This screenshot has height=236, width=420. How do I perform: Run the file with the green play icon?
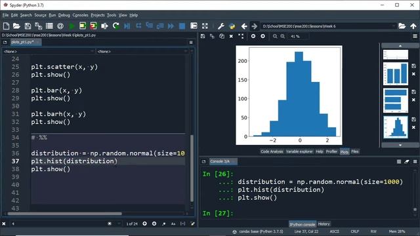tap(72, 26)
